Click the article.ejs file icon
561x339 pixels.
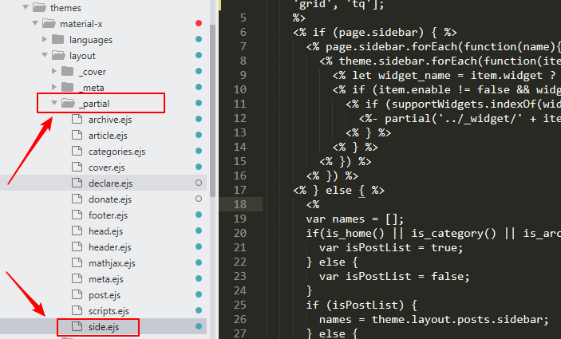pyautogui.click(x=77, y=135)
